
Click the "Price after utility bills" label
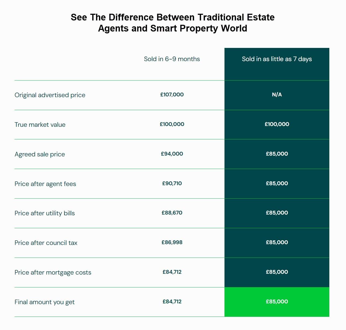coord(45,213)
